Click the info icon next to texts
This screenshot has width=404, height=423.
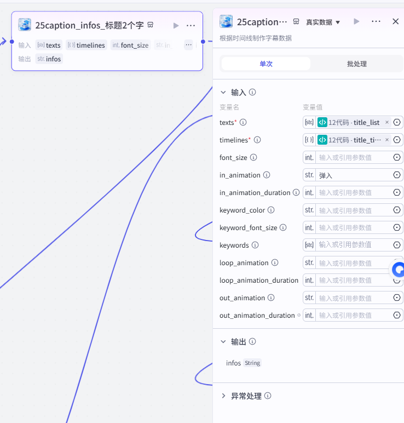(243, 123)
